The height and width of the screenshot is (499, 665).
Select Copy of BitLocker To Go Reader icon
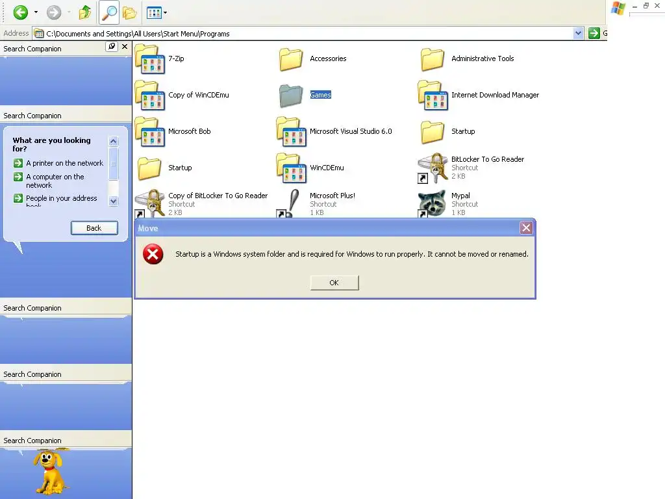150,203
